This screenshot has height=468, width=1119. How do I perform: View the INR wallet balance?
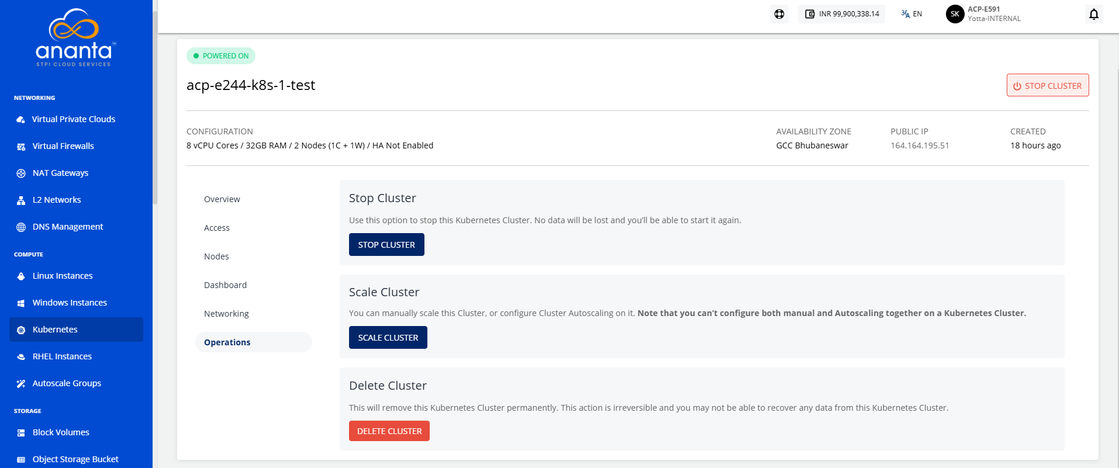tap(841, 14)
